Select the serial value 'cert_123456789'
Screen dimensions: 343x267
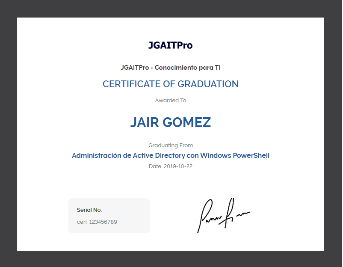tap(97, 222)
